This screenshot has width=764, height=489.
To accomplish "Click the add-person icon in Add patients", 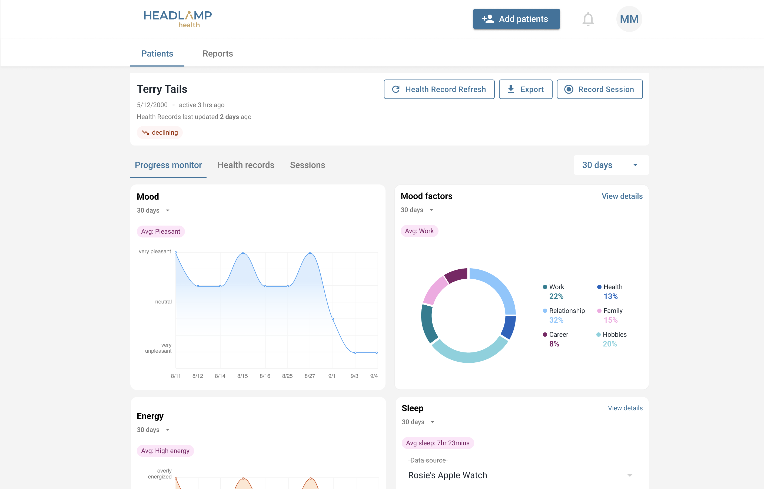I will pyautogui.click(x=488, y=19).
